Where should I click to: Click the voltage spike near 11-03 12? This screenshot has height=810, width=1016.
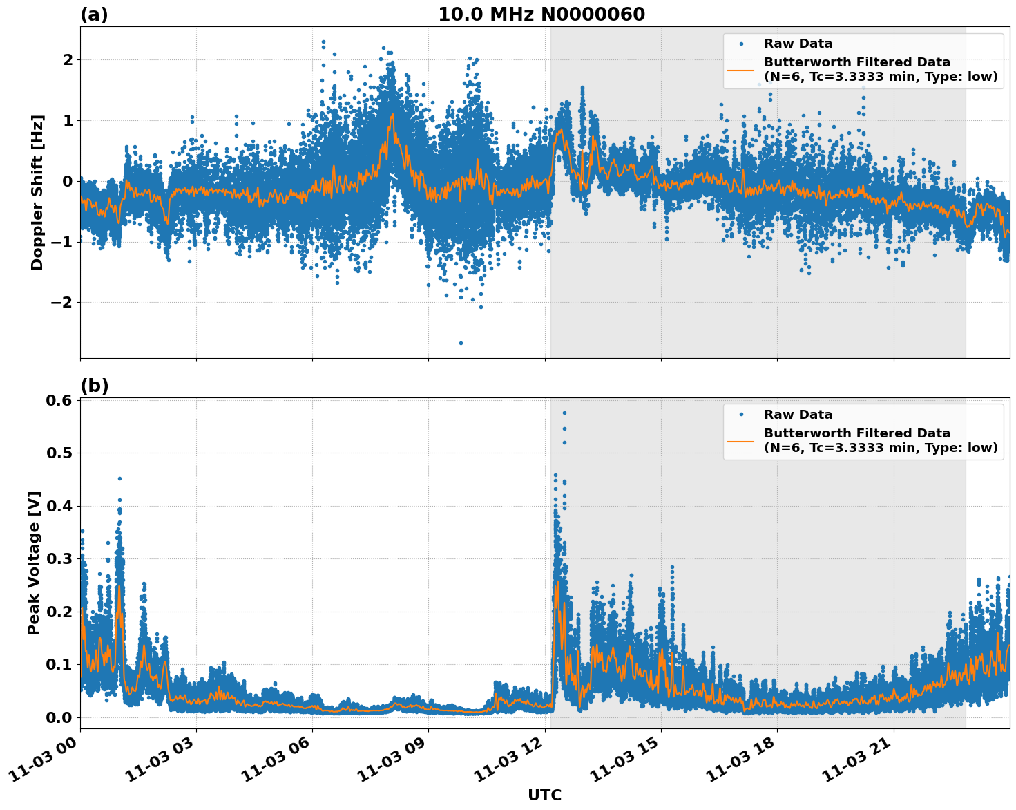point(561,484)
